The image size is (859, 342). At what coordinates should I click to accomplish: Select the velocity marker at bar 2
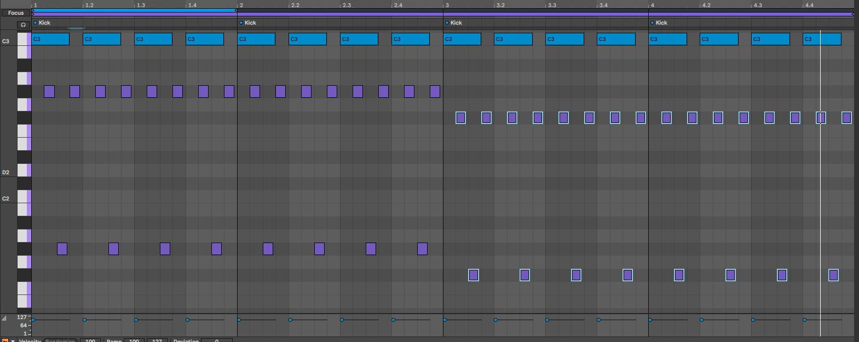pyautogui.click(x=239, y=320)
